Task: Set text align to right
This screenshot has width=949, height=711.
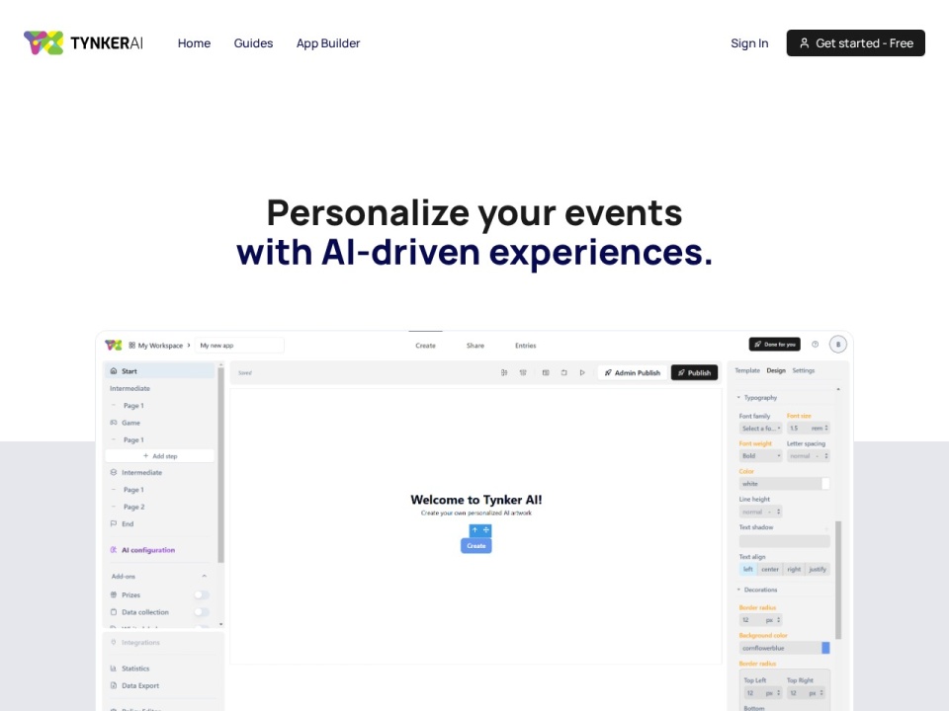Action: coord(794,569)
